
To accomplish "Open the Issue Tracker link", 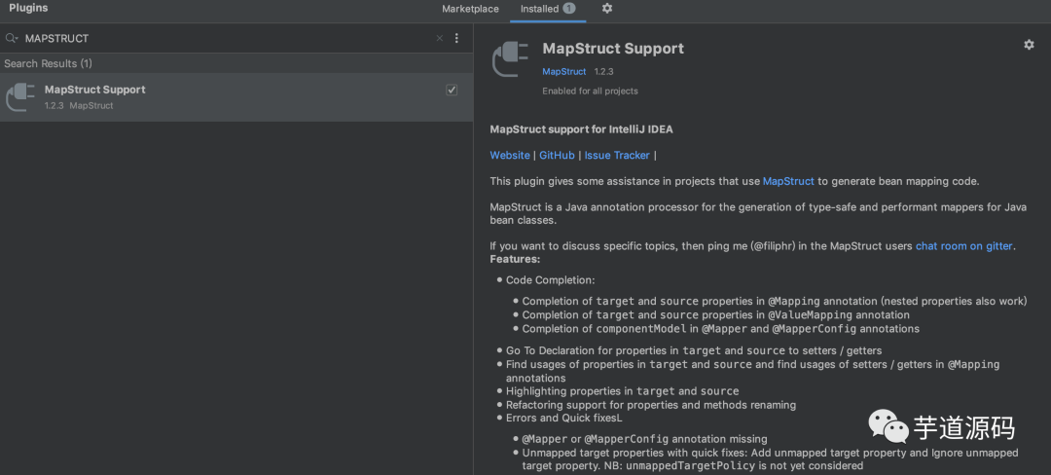I will click(617, 155).
